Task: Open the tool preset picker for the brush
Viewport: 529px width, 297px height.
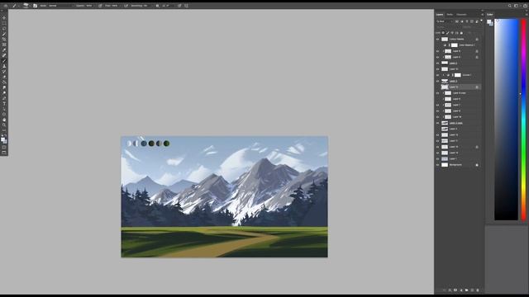Action: point(15,6)
